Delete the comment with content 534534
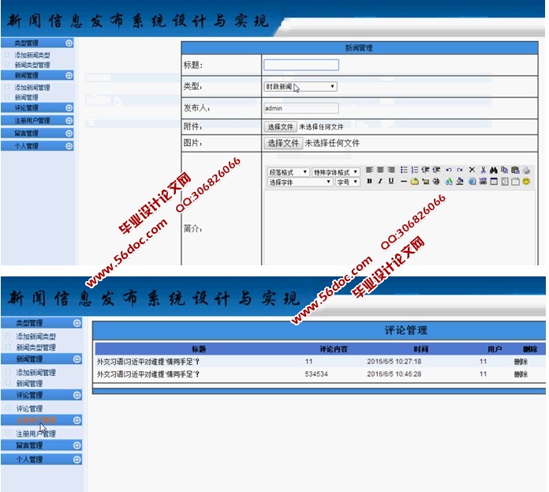The width and height of the screenshot is (549, 492). [x=521, y=374]
